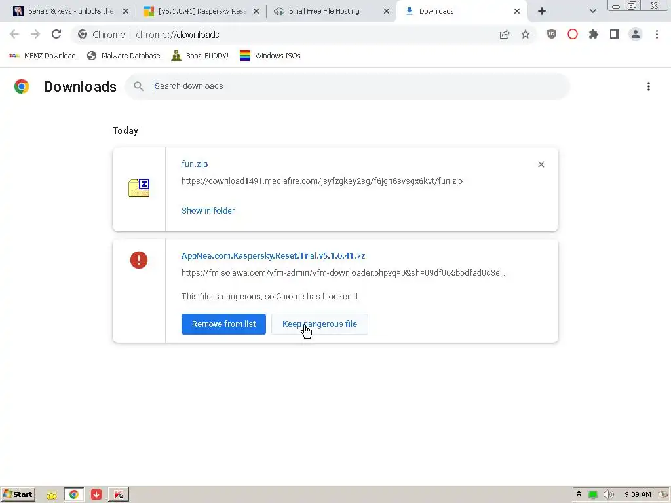The height and width of the screenshot is (503, 671).
Task: Click the red dangerous file warning icon
Action: tap(139, 259)
